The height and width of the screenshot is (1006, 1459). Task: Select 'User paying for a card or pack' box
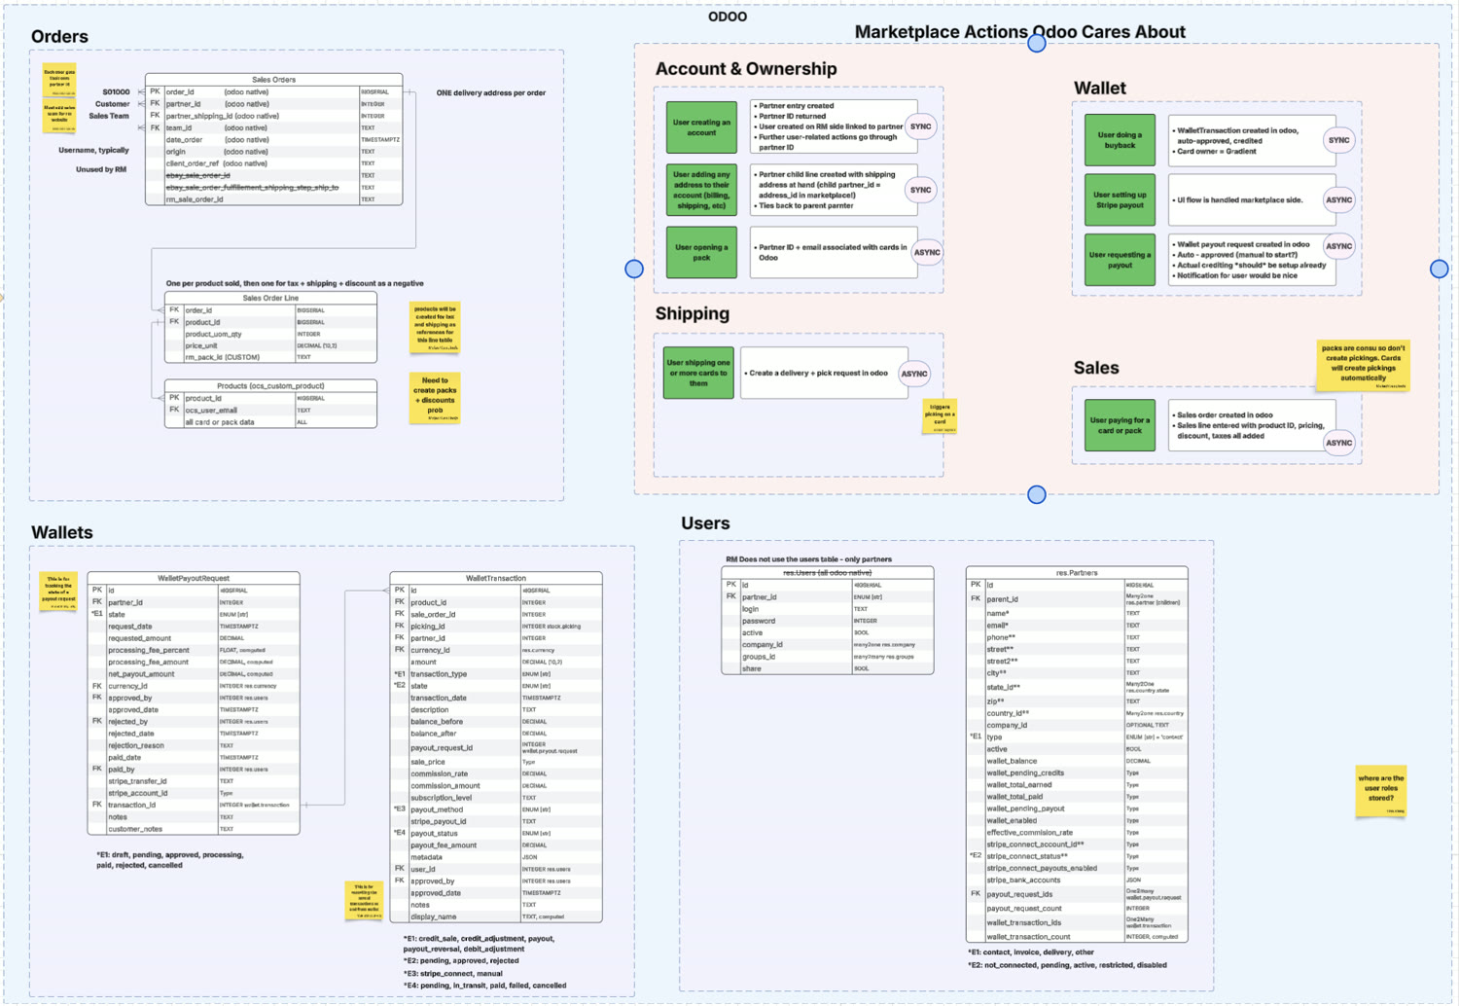tap(1120, 425)
